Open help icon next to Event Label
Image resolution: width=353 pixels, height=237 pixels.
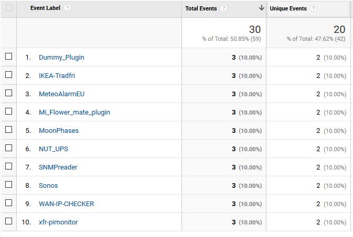(x=67, y=8)
